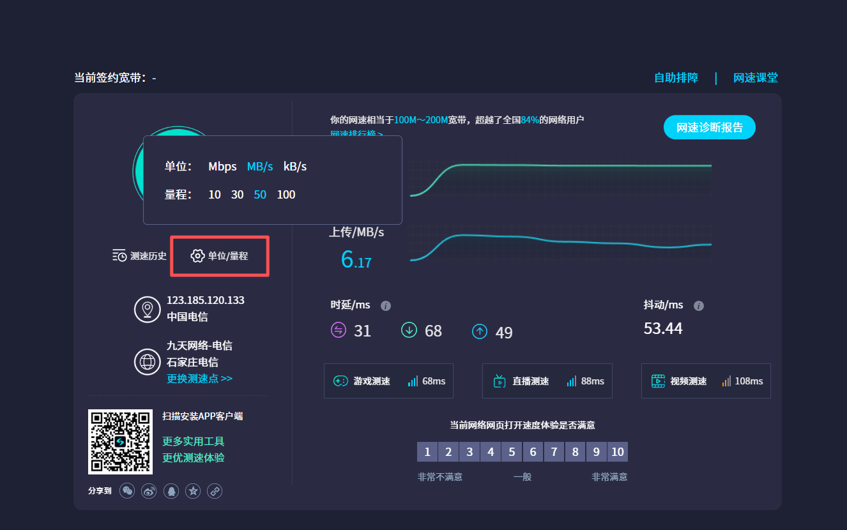
Task: Click download latency icon showing 68
Action: pos(409,330)
